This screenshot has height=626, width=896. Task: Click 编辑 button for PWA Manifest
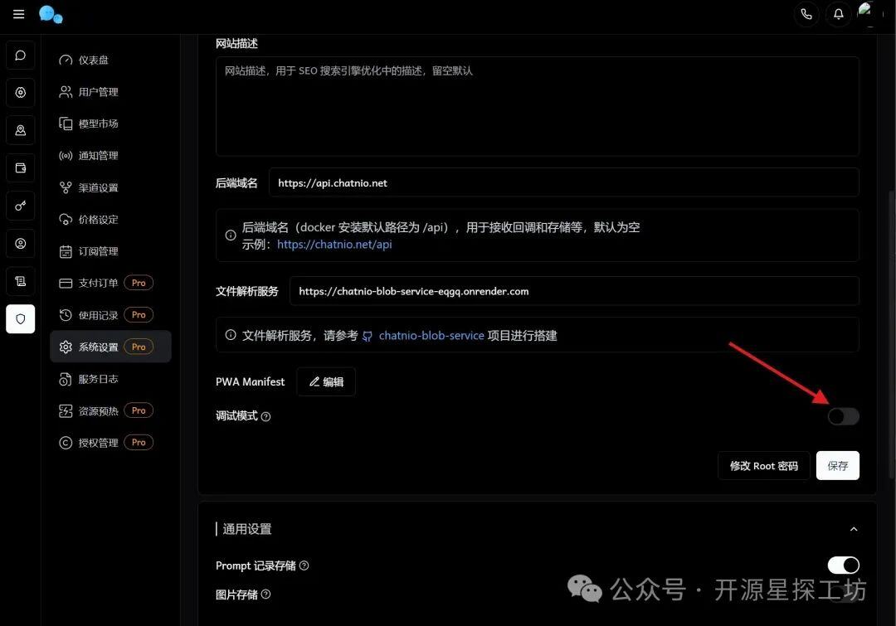(x=326, y=381)
